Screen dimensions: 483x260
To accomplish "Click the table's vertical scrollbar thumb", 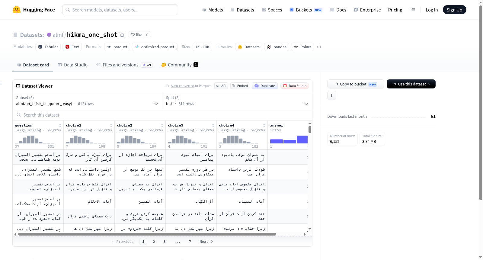I will coord(310,130).
